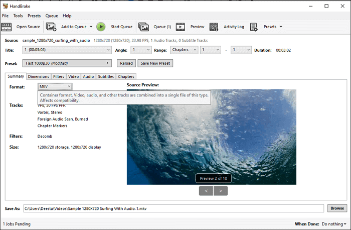Image resolution: width=351 pixels, height=230 pixels.
Task: Click the Browse button
Action: tap(337, 208)
